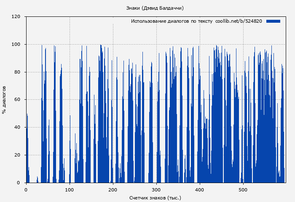
Task: Open the coollib.net/b/524820 link text
Action: [239, 21]
